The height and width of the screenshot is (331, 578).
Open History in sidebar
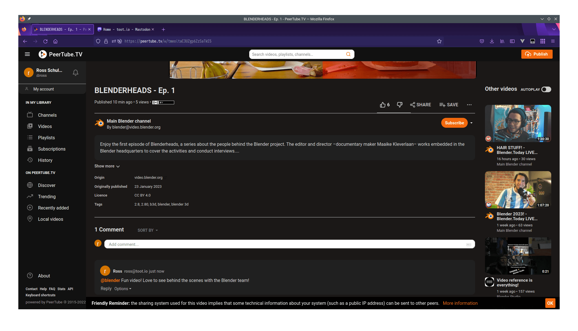pyautogui.click(x=45, y=160)
